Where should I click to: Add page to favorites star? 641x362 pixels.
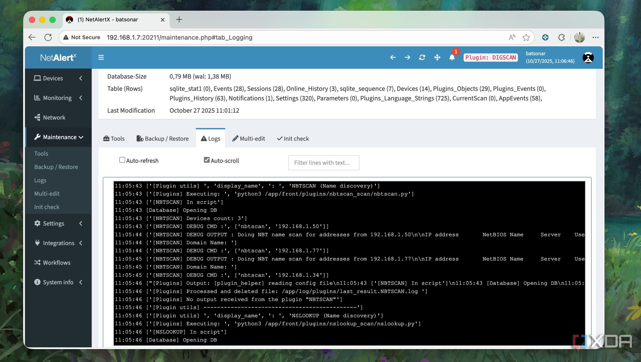[526, 37]
